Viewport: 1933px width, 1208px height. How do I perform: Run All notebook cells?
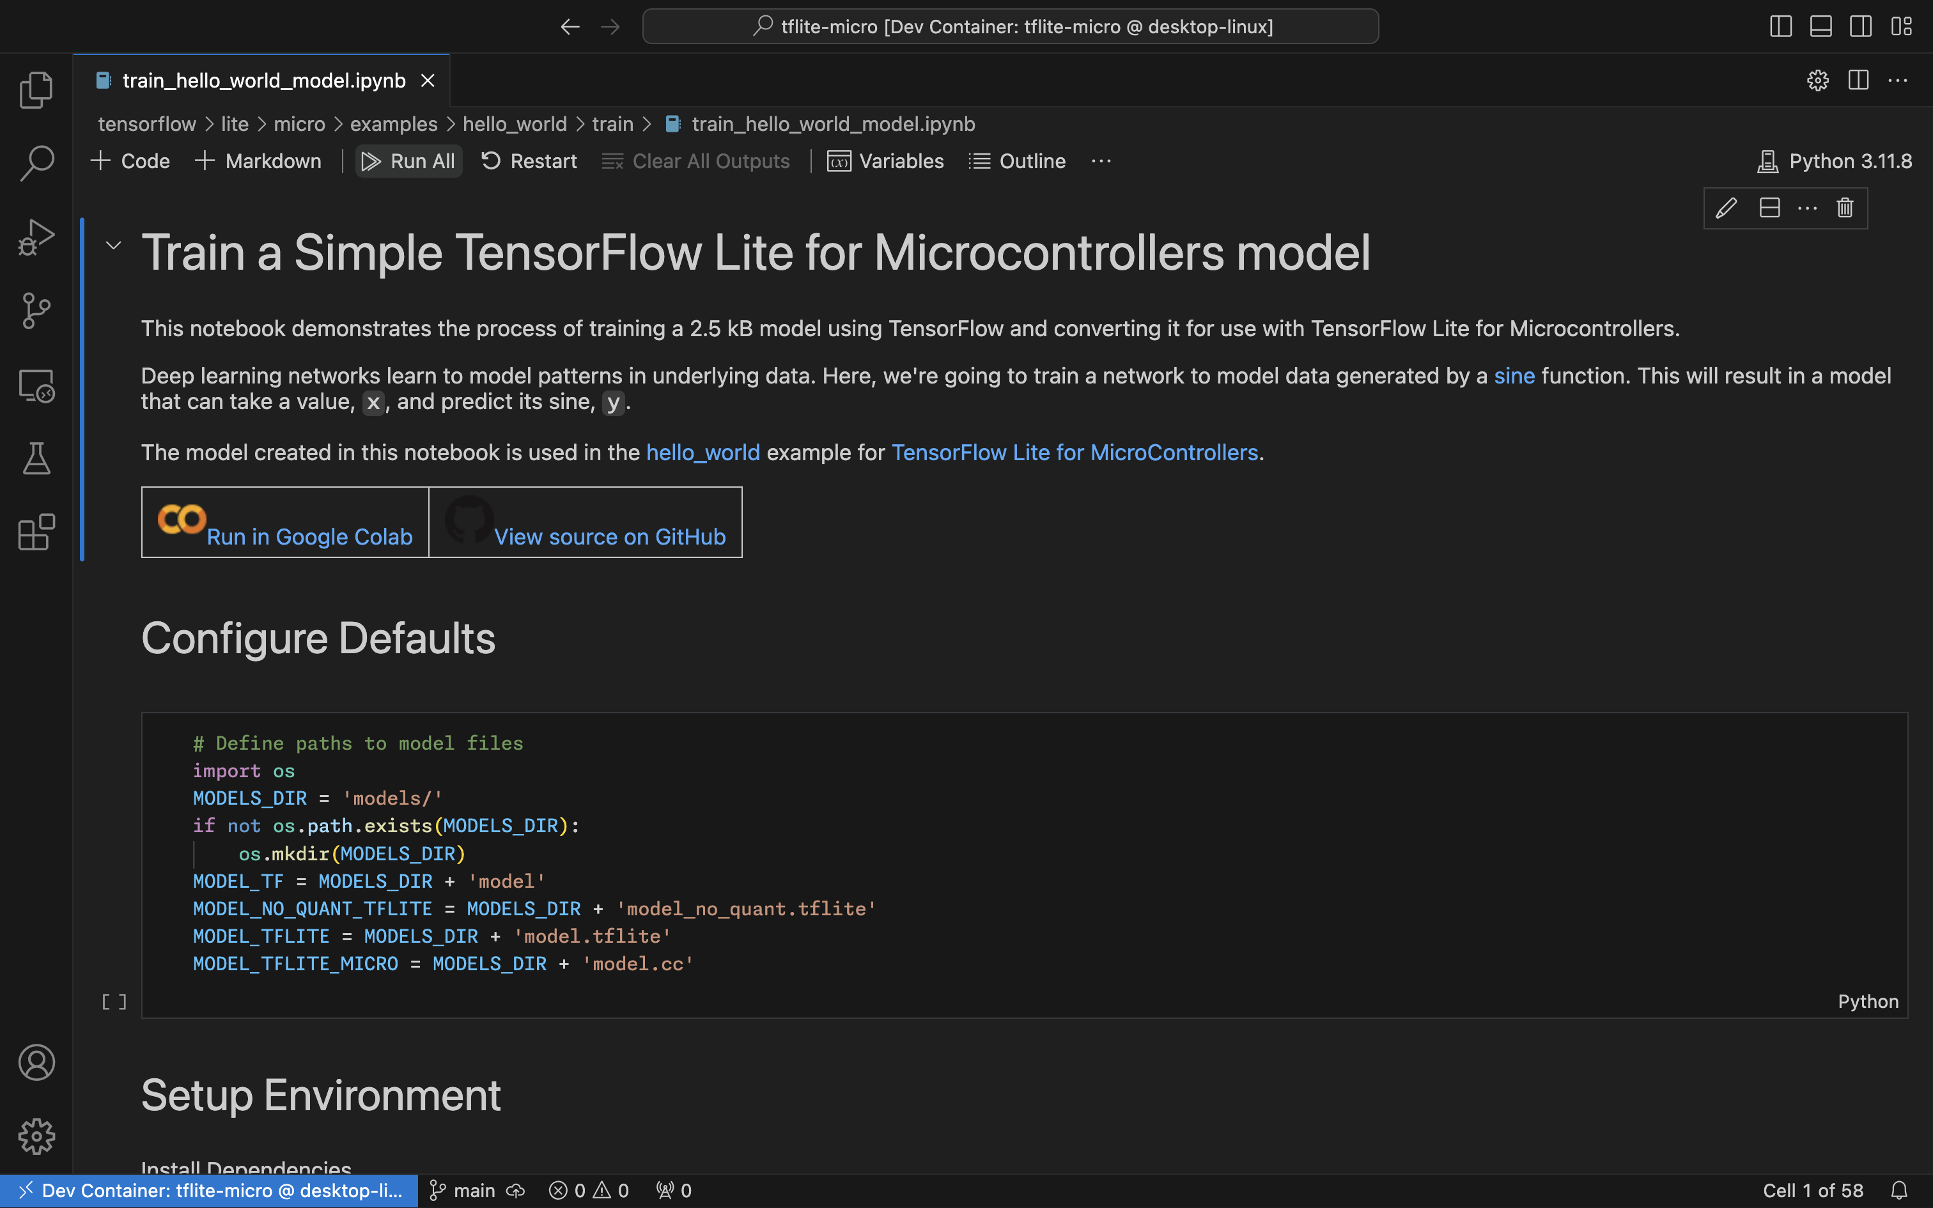(x=408, y=161)
